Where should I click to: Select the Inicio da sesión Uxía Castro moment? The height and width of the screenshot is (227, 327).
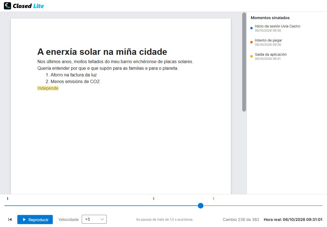(x=277, y=28)
